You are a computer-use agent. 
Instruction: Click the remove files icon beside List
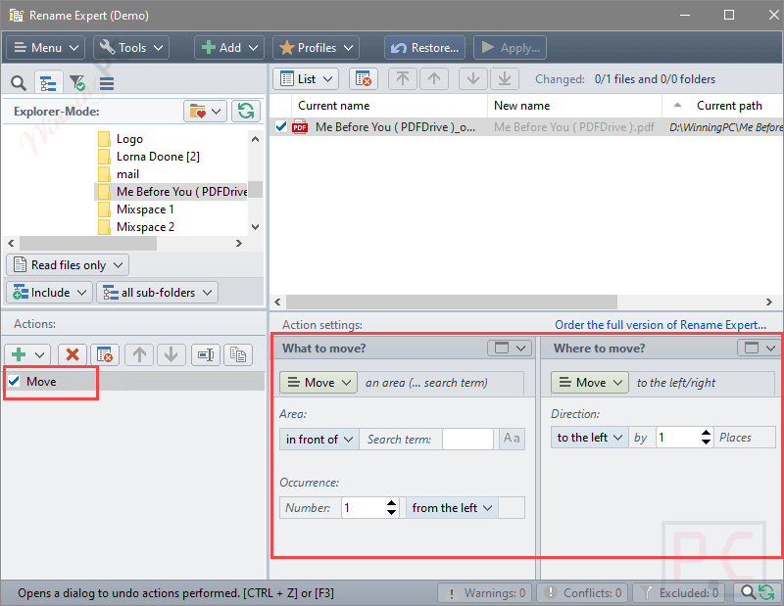pyautogui.click(x=363, y=79)
